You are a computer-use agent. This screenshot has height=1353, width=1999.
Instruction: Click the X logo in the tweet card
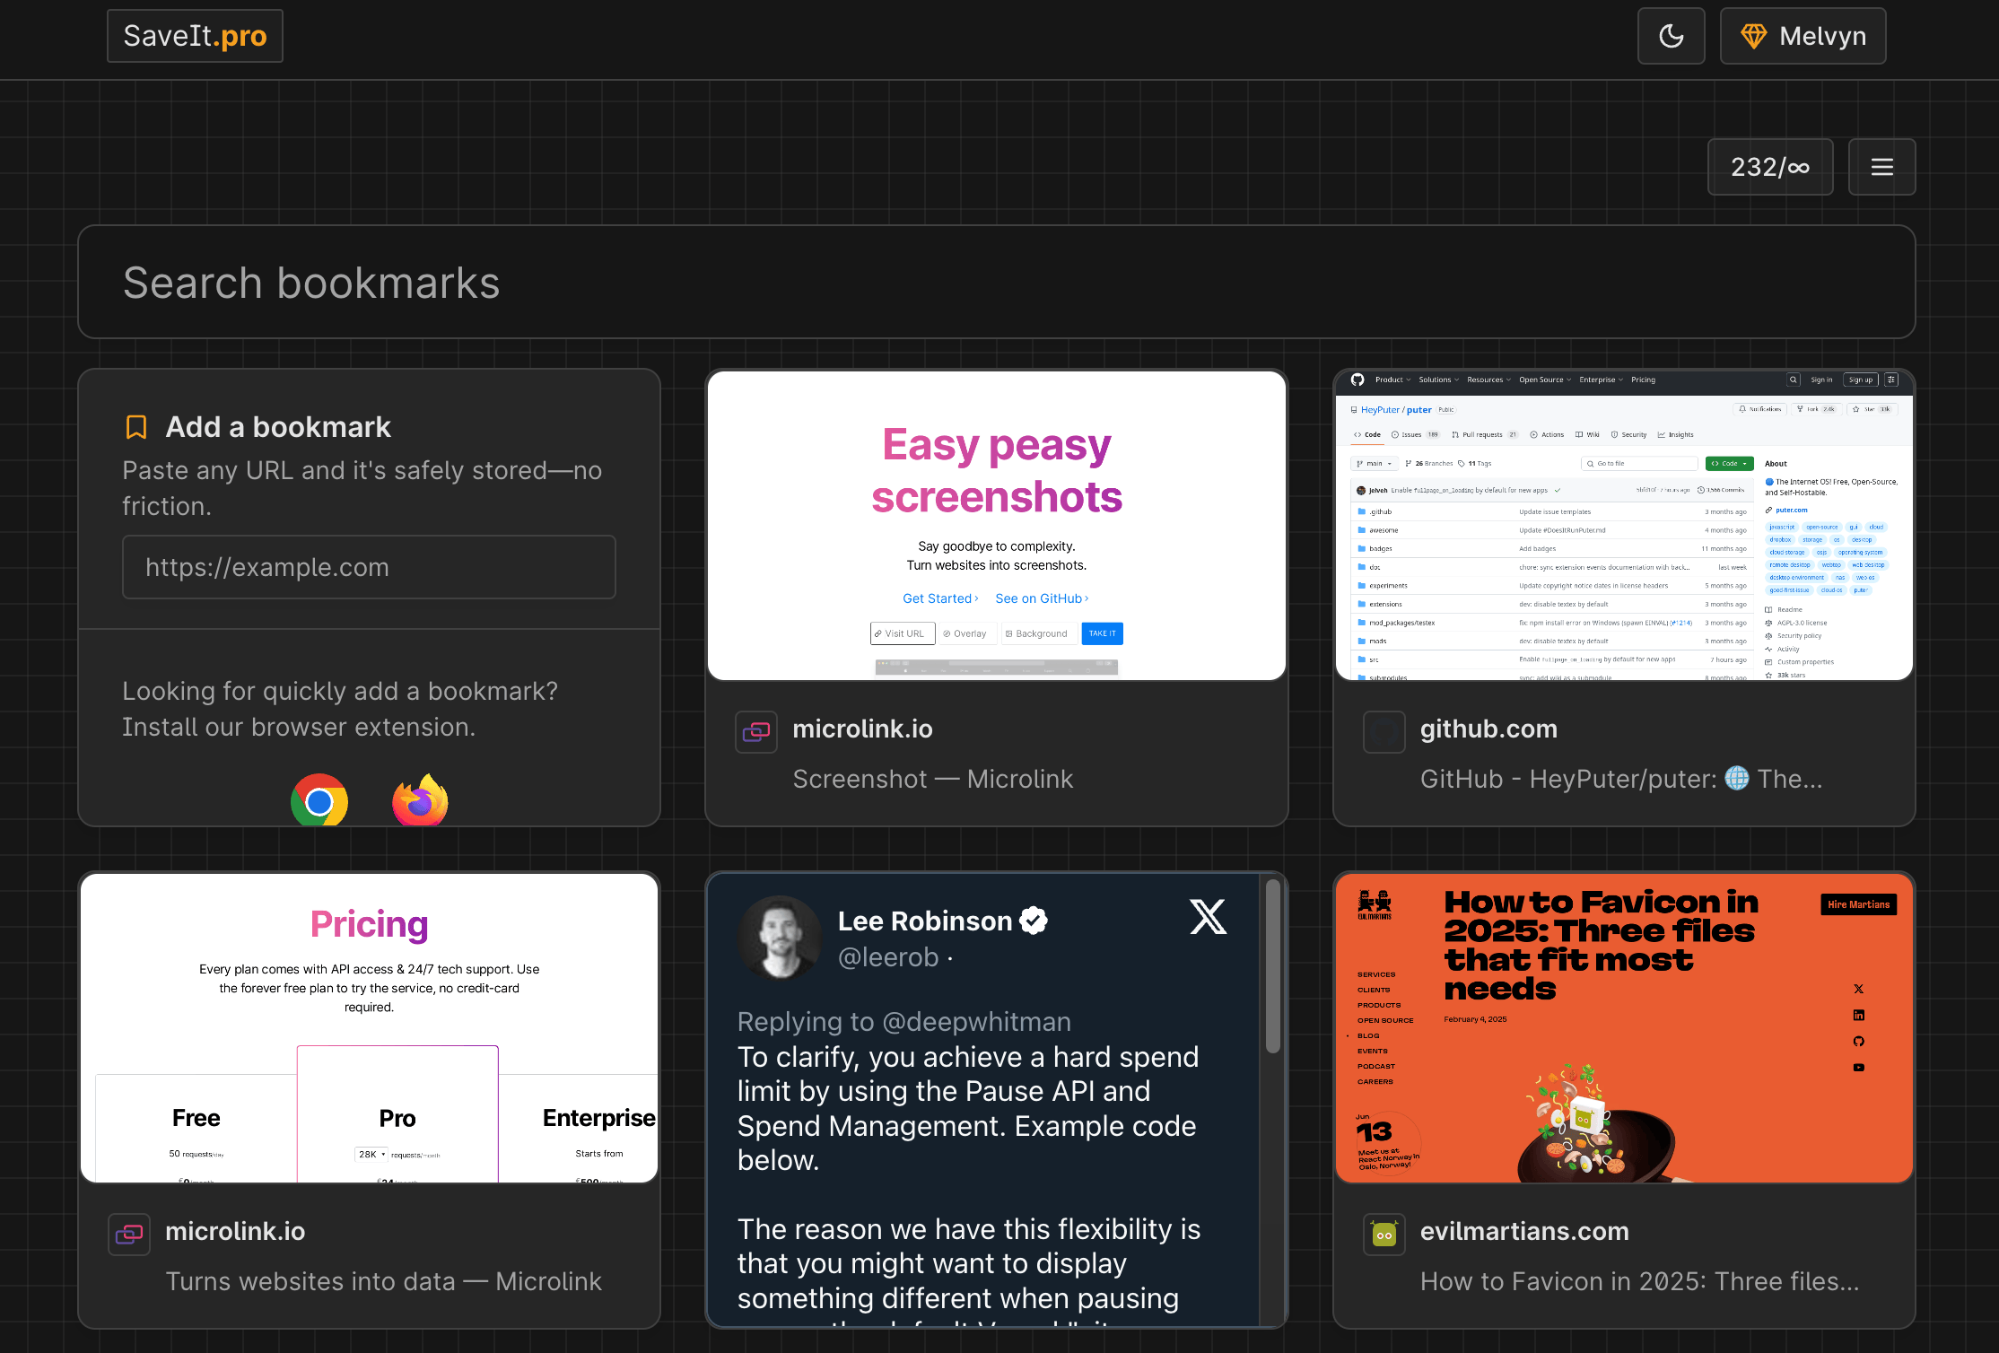(1208, 917)
